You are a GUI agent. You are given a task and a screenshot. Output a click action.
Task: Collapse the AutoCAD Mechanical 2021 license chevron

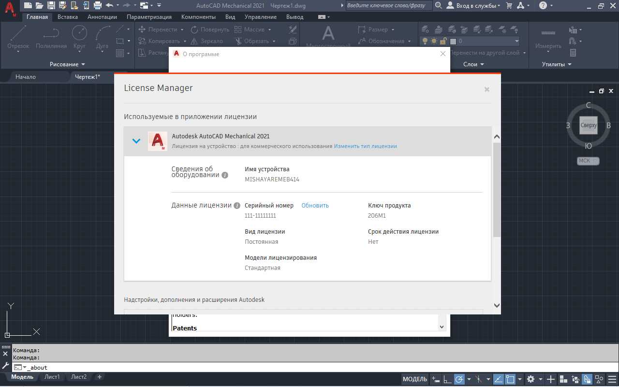tap(136, 141)
